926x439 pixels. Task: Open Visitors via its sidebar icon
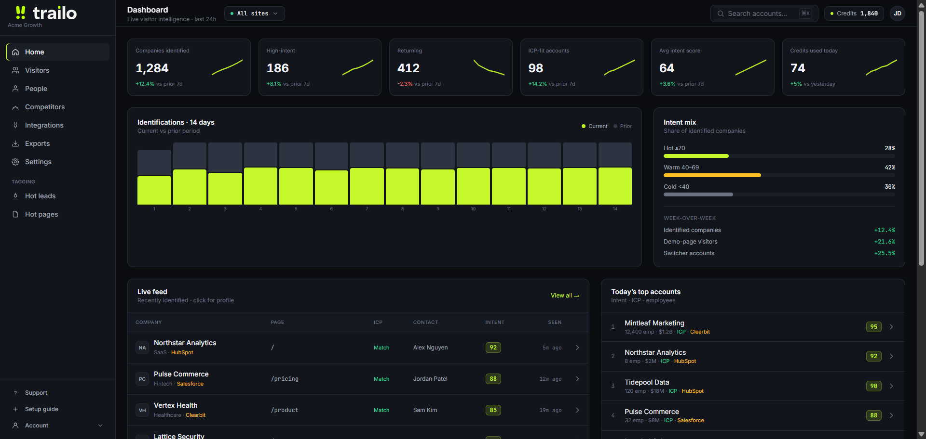pos(15,70)
